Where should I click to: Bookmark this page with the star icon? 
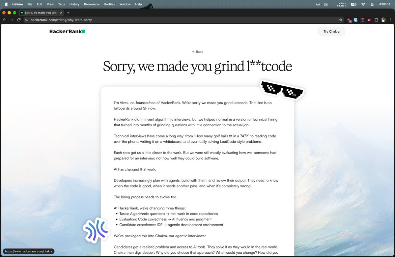point(341,20)
